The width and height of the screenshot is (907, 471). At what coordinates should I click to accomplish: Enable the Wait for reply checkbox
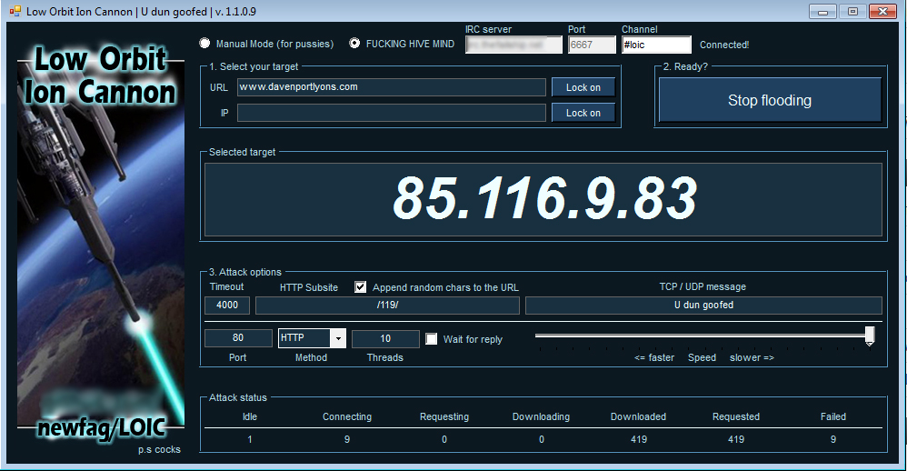click(x=432, y=339)
